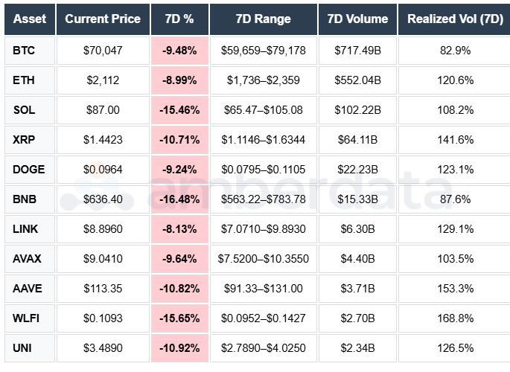Select the XRP 7D range cell
510x372 pixels.
[263, 140]
